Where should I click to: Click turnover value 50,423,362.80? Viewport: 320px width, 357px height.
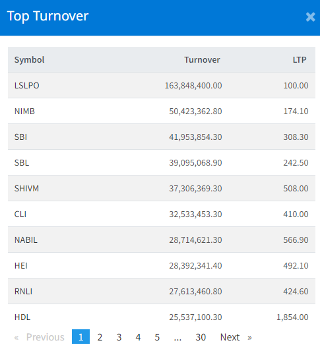[195, 112]
